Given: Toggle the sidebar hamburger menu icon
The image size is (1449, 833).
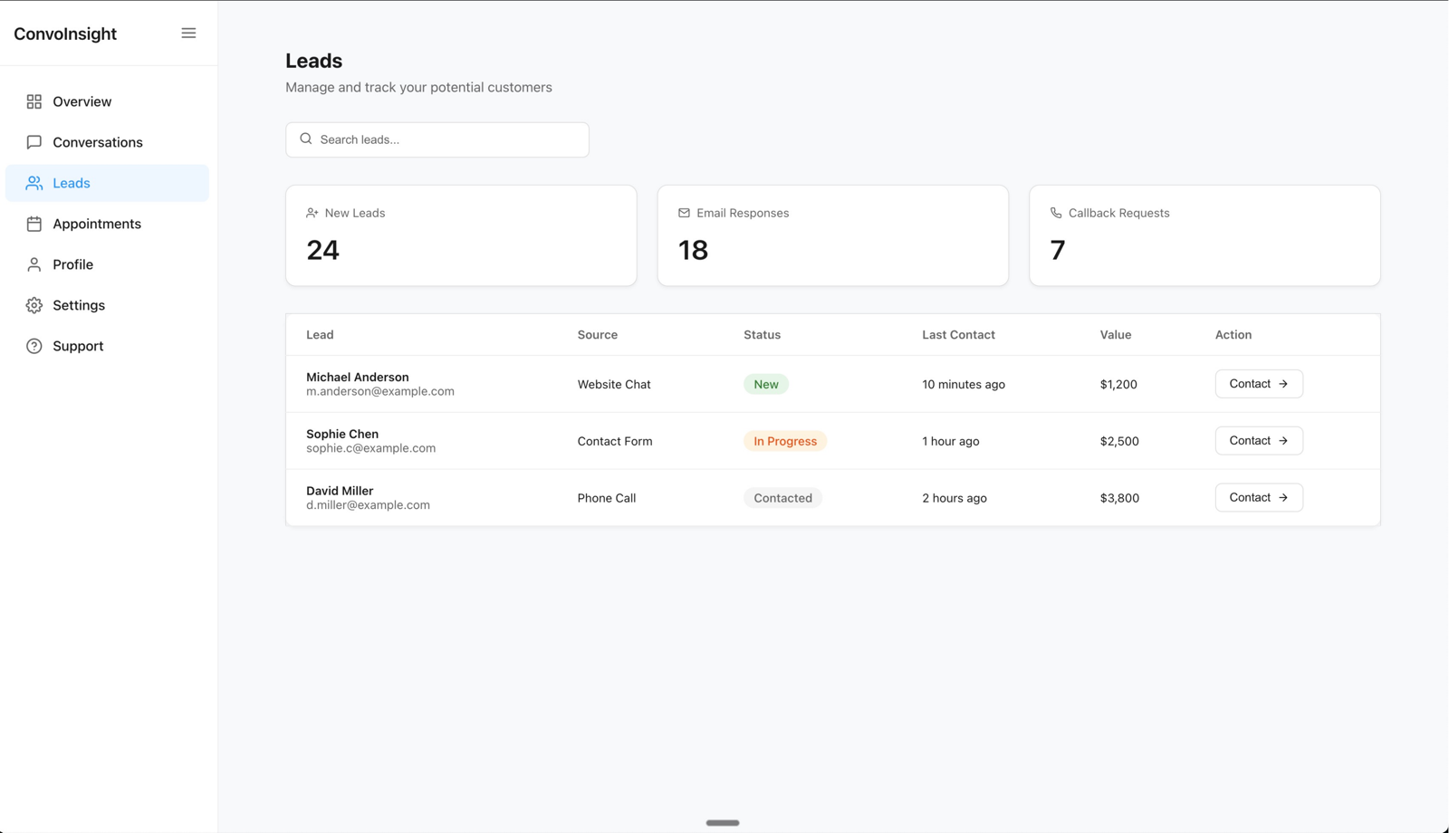Looking at the screenshot, I should tap(188, 34).
